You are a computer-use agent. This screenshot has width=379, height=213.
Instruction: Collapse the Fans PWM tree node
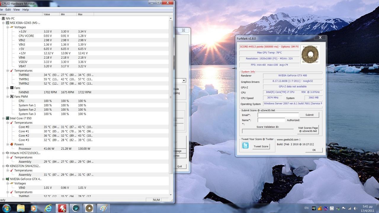[x=8, y=97]
